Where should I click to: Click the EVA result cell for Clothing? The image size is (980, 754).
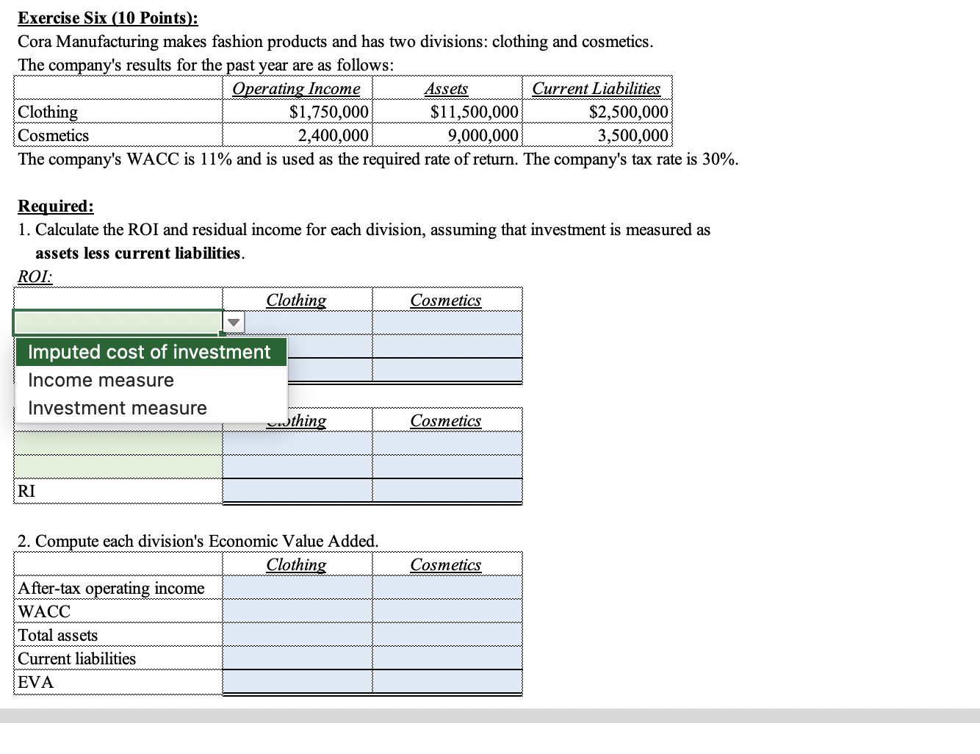pyautogui.click(x=298, y=681)
